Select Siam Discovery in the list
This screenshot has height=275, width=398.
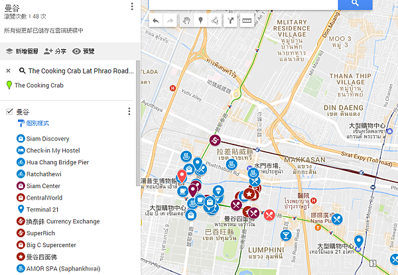[48, 138]
